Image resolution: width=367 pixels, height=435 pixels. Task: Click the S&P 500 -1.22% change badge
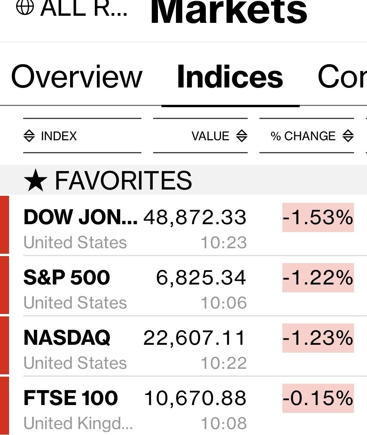[318, 278]
